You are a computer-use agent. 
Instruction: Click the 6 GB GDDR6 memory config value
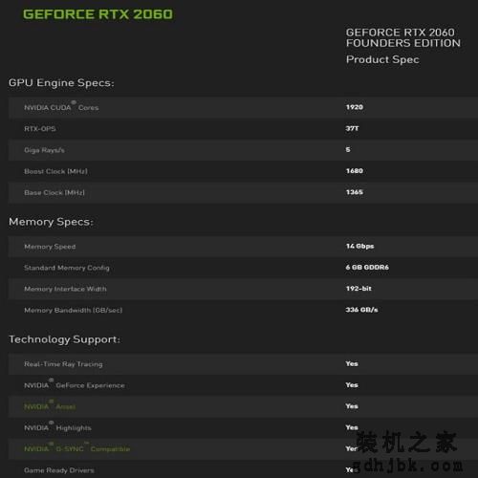[x=367, y=268]
